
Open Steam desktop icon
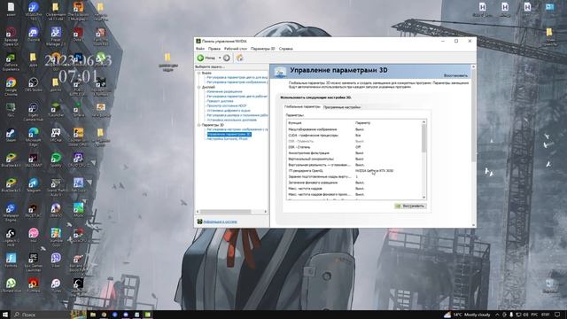click(x=11, y=136)
